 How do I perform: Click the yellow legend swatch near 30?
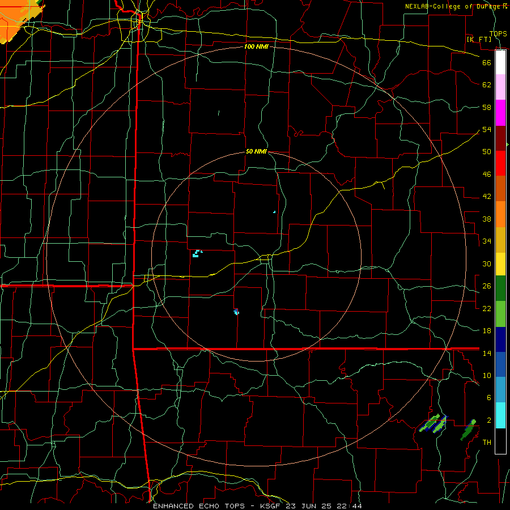500,264
